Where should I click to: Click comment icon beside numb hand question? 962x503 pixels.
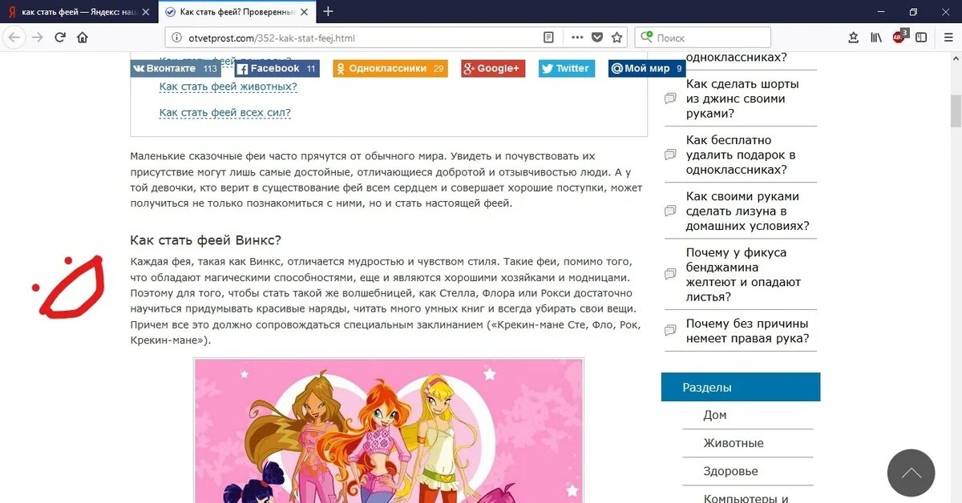pyautogui.click(x=670, y=331)
